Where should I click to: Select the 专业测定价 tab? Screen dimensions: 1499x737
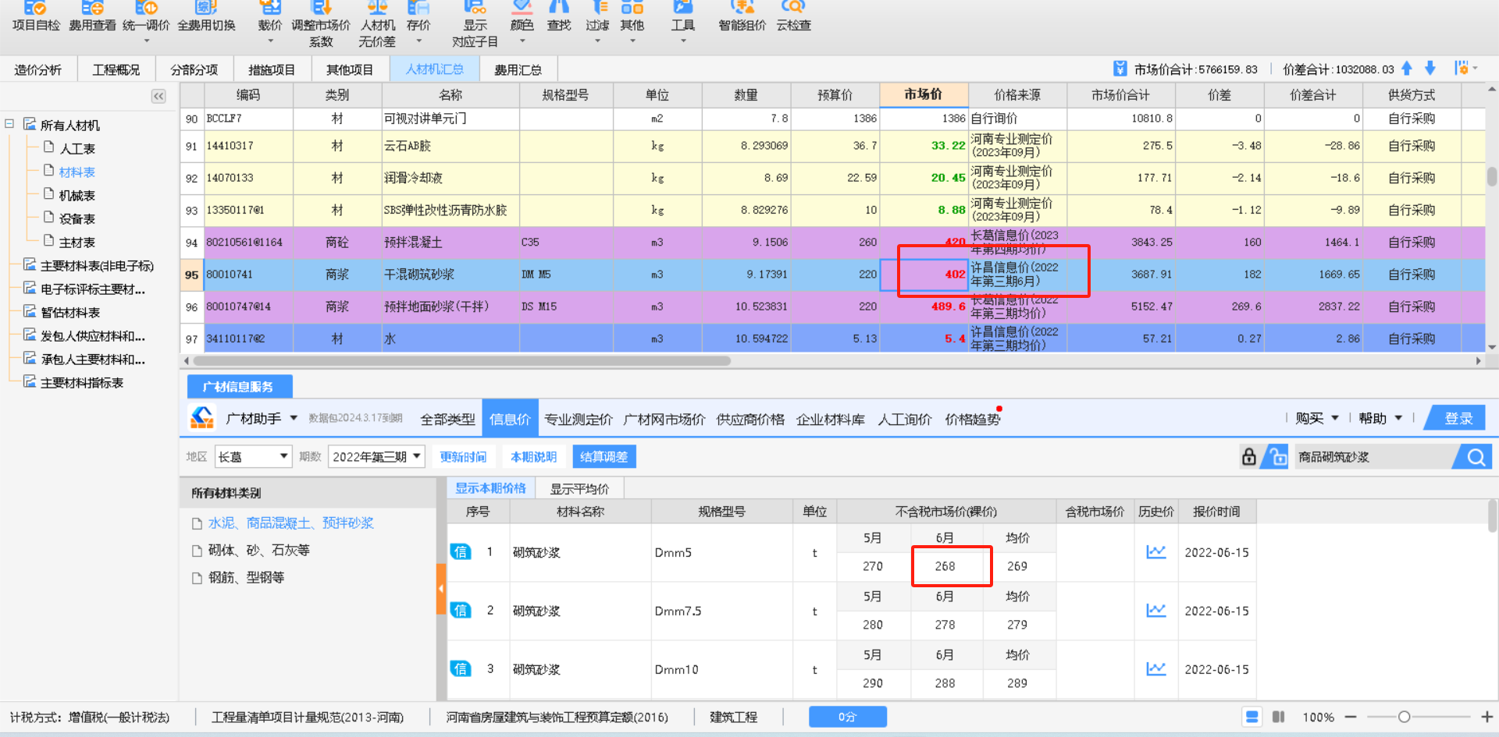point(579,420)
